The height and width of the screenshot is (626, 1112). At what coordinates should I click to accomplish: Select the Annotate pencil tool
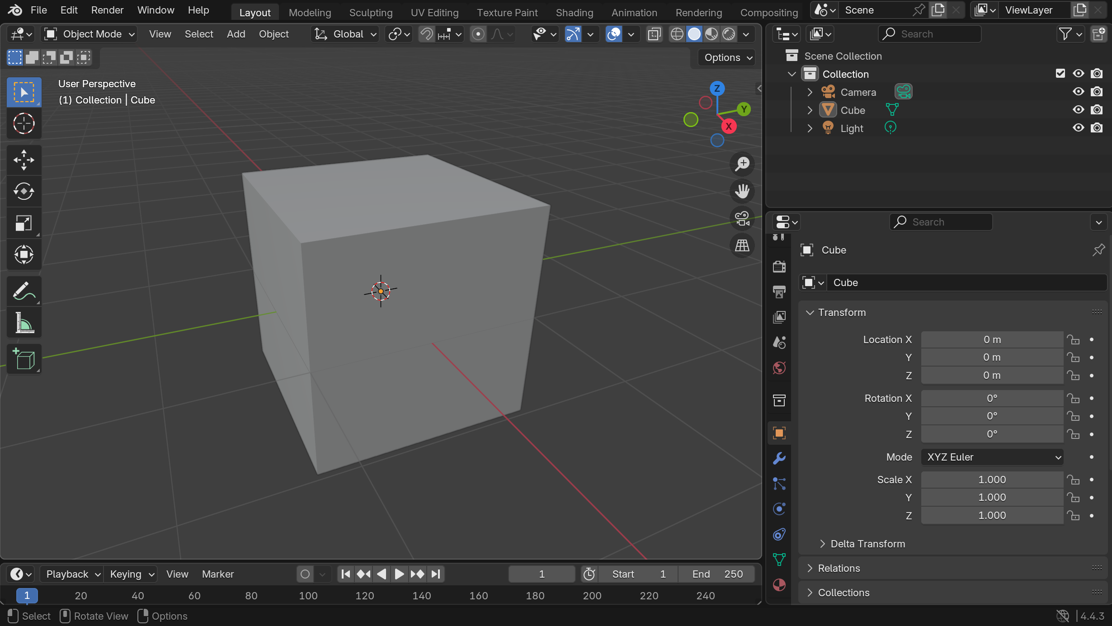pyautogui.click(x=24, y=291)
